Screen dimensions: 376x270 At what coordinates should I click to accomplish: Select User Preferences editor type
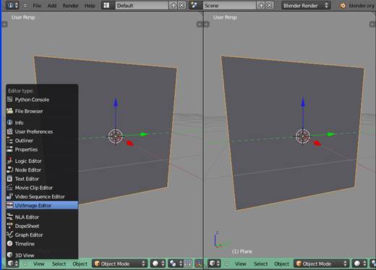(42, 132)
